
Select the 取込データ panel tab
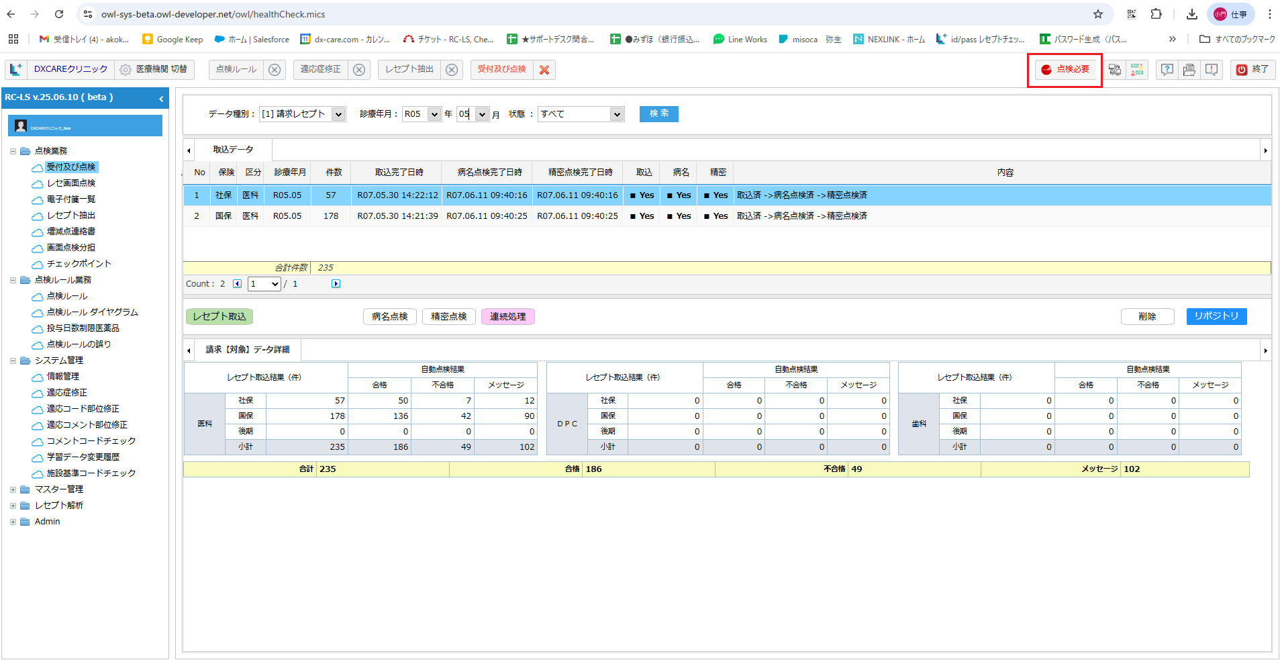pos(234,150)
